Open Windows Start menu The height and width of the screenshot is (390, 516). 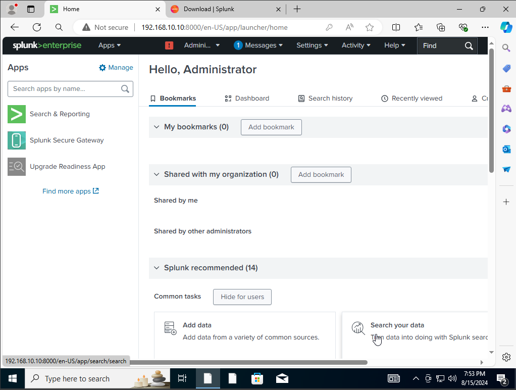pyautogui.click(x=13, y=379)
